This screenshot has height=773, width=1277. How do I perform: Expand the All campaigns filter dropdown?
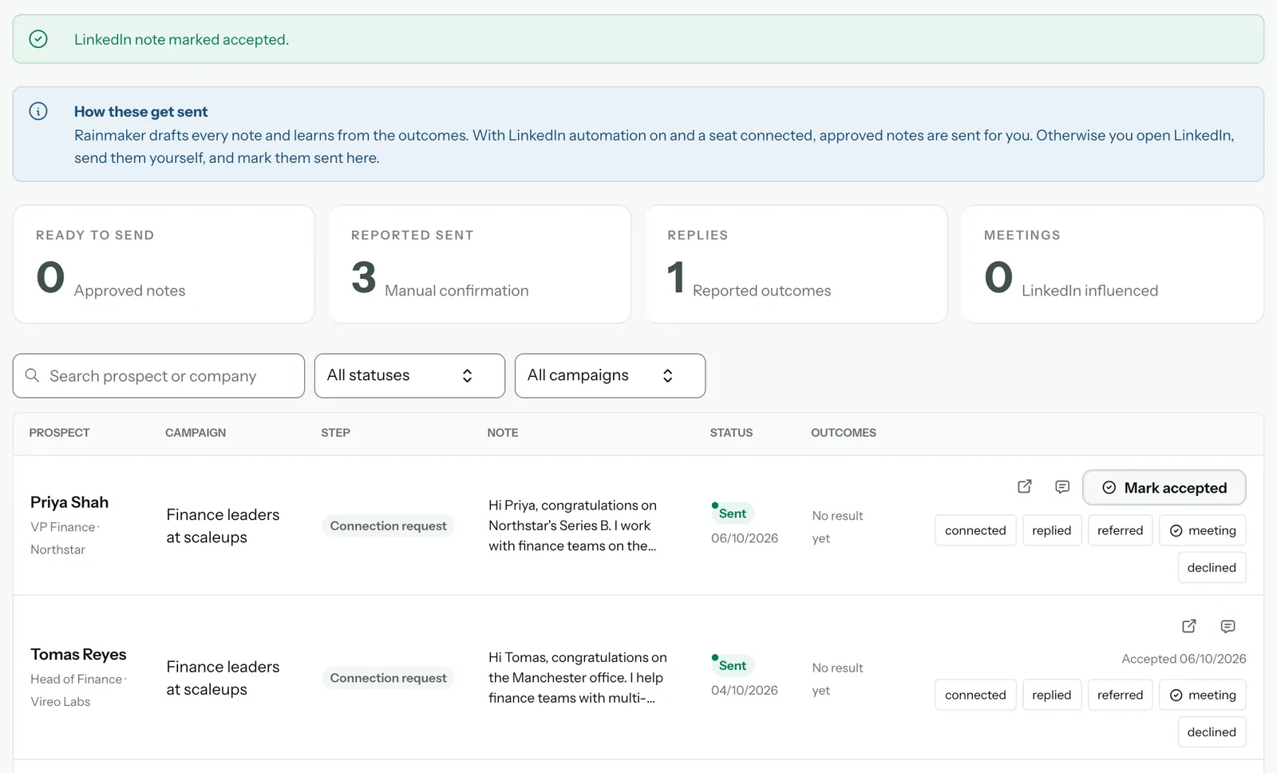[610, 375]
